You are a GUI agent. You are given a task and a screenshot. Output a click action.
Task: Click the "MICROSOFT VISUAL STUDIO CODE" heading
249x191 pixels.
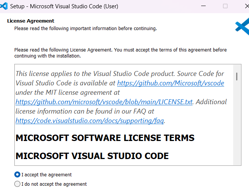[x=92, y=156]
